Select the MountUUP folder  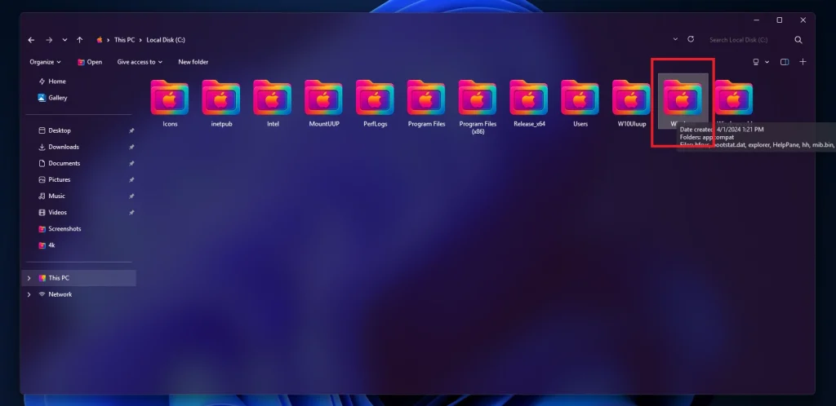point(323,104)
